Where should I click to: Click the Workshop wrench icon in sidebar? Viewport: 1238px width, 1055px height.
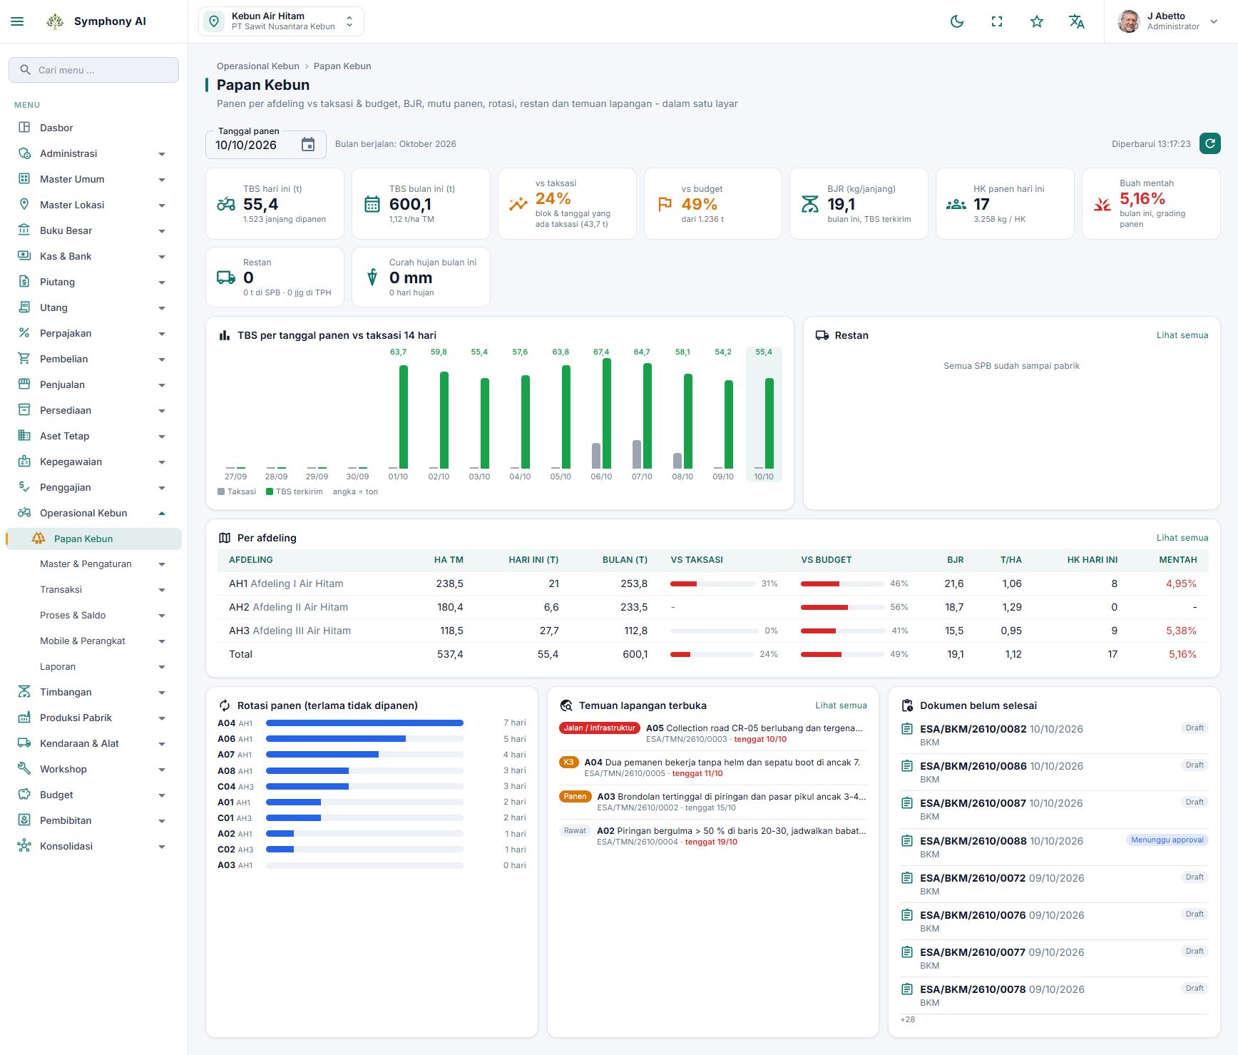[x=24, y=769]
